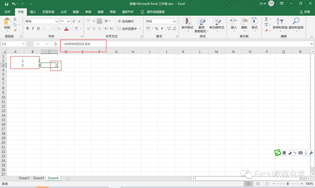Click 合并后居中 merge and center

[x=127, y=29]
